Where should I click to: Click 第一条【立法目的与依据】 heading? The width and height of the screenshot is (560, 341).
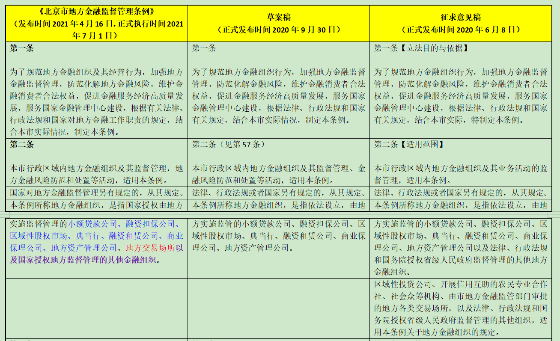(x=421, y=48)
